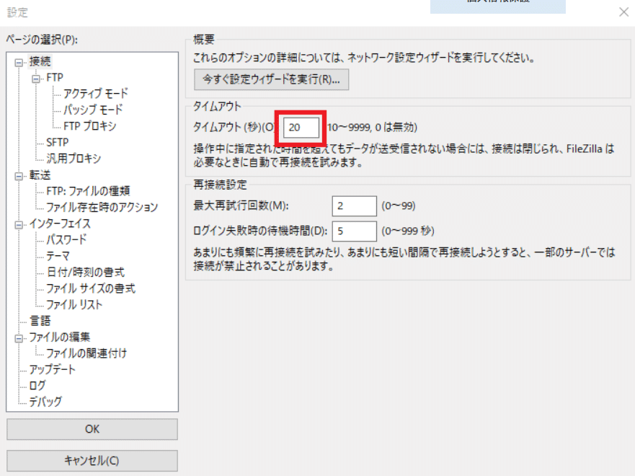This screenshot has width=635, height=476.
Task: Collapse the 接続 tree node
Action: 19,63
